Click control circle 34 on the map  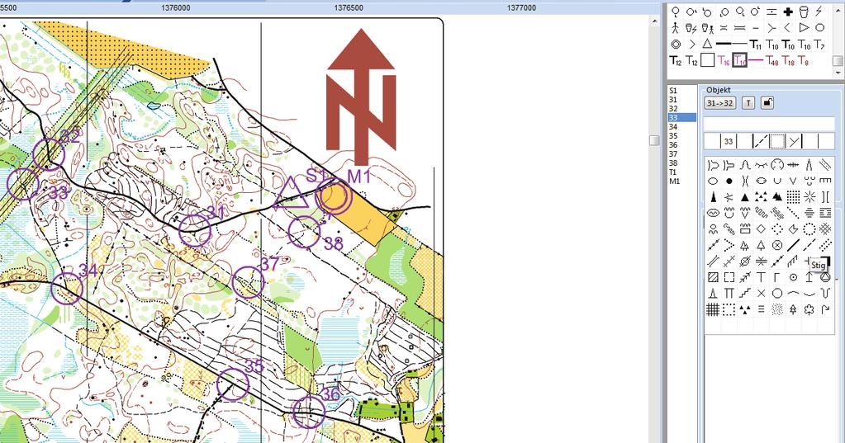click(67, 289)
